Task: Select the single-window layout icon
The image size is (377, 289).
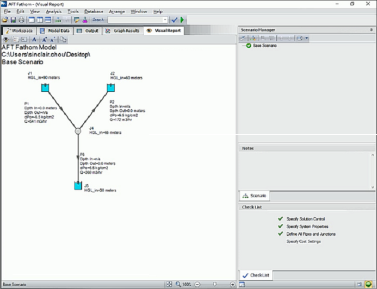Action: (32, 20)
